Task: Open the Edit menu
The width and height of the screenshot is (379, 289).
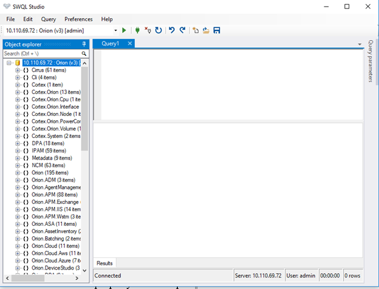Action: [28, 19]
